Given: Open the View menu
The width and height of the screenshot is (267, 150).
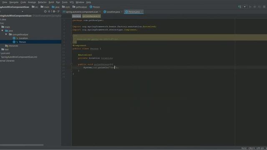Looking at the screenshot, I should coord(5,2).
